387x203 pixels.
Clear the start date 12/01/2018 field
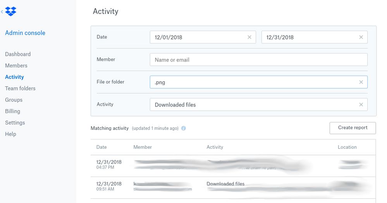click(x=249, y=37)
